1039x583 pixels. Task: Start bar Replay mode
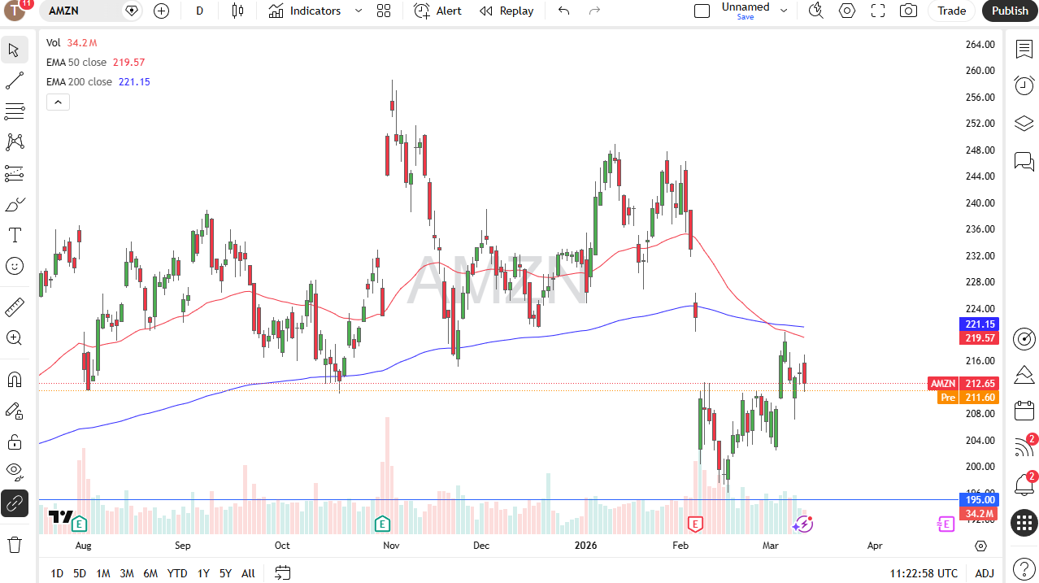click(506, 11)
